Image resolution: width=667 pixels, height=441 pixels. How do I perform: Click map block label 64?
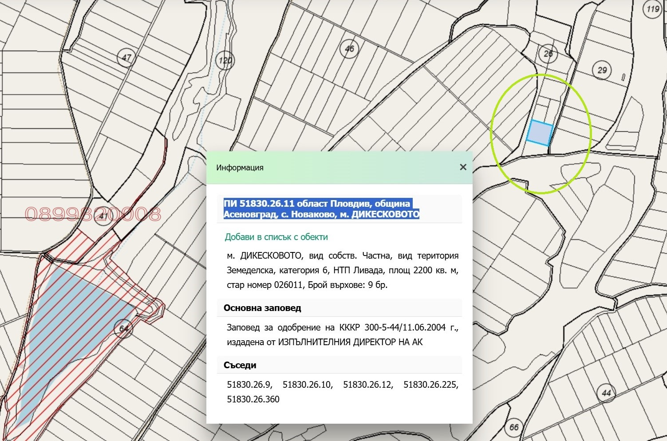pos(124,329)
